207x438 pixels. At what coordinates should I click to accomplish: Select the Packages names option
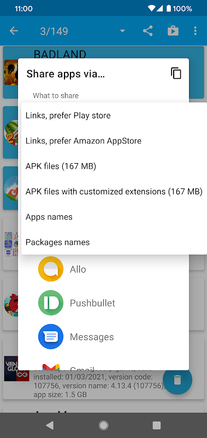pos(114,242)
